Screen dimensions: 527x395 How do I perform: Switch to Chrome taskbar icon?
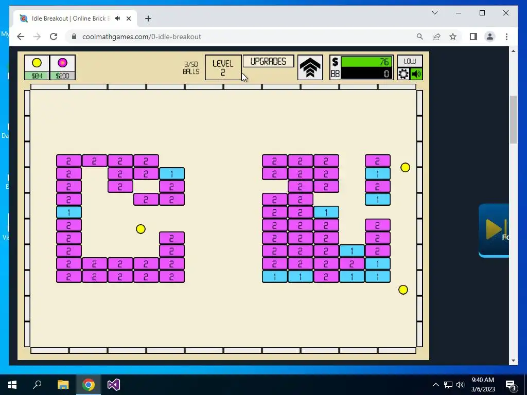(89, 385)
